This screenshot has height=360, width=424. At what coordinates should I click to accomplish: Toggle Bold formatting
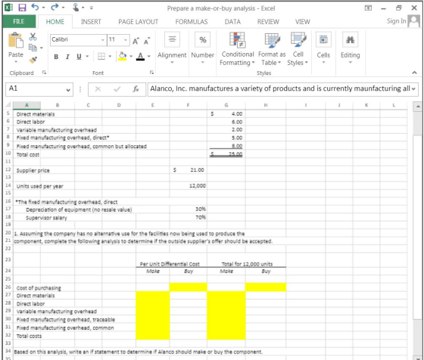[56, 57]
